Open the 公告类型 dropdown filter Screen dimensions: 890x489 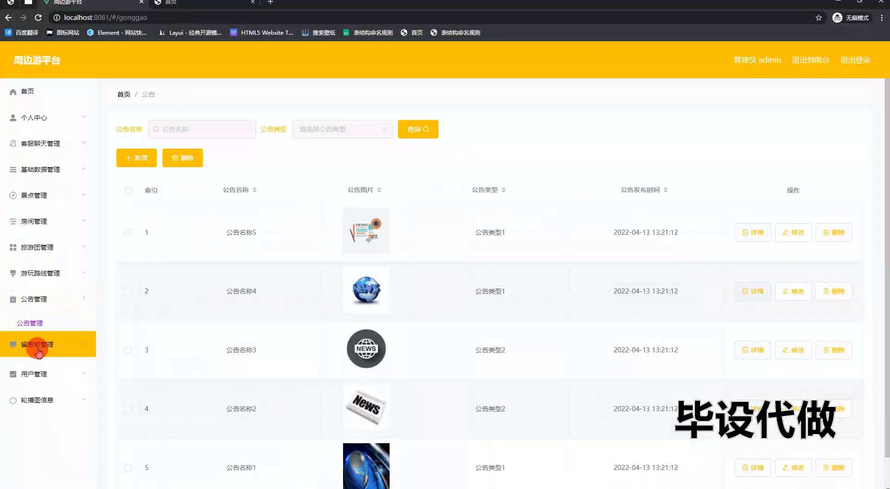[343, 129]
